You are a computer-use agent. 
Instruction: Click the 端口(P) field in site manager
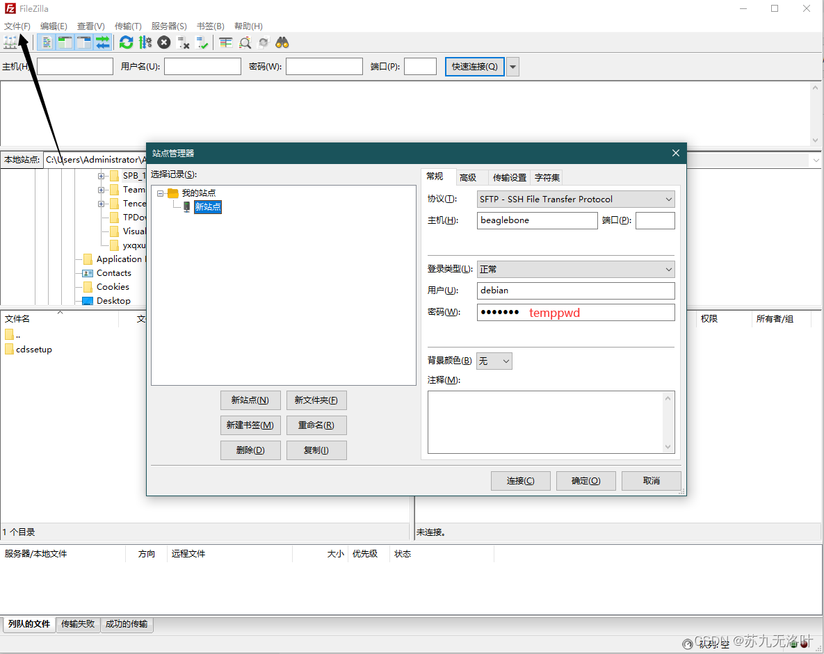[x=655, y=220]
